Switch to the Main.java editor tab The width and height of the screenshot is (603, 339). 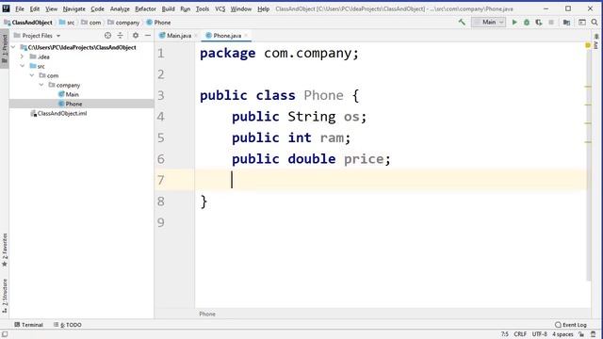178,36
